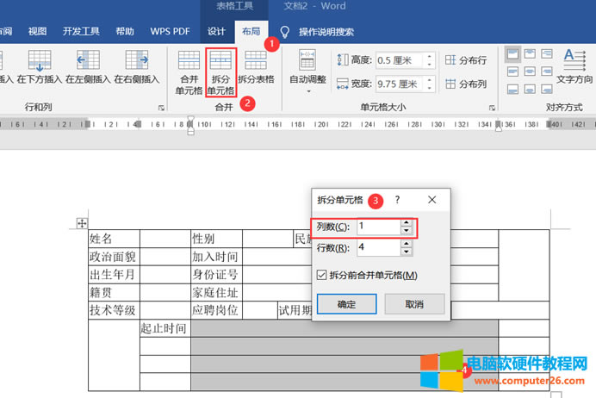Open the Rows & Columns (行和列) dialog launcher

pos(161,109)
